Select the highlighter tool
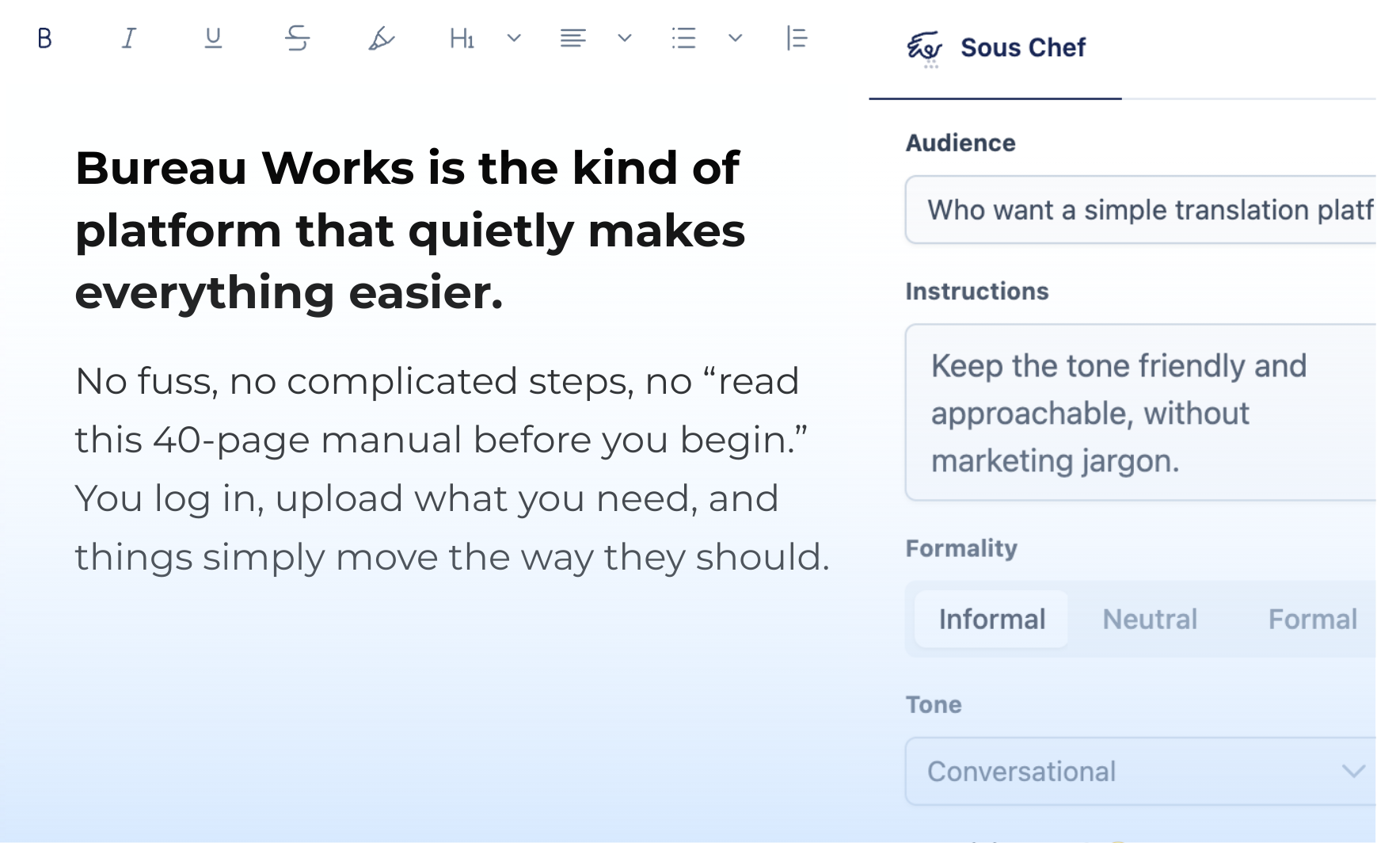This screenshot has width=1377, height=843. click(382, 38)
